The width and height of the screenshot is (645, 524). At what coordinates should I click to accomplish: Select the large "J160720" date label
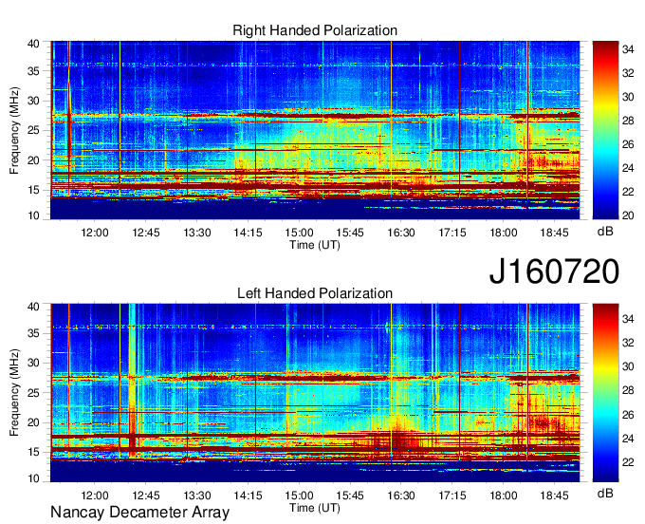554,271
